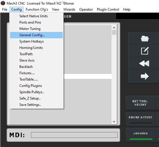This screenshot has height=147, width=159.
Task: Choose Select Native Units
Action: (x=36, y=16)
